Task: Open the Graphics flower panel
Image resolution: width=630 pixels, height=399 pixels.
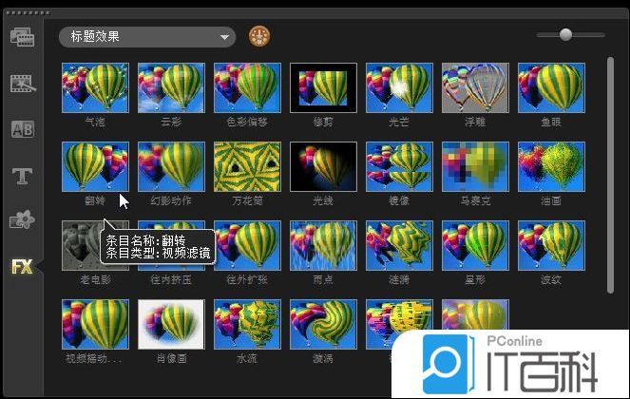Action: click(x=22, y=219)
